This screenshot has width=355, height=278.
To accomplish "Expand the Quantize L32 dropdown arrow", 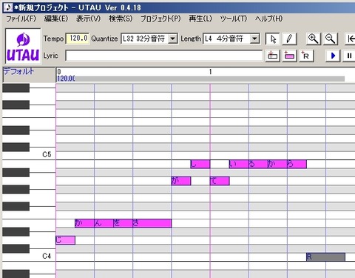I will click(x=173, y=39).
